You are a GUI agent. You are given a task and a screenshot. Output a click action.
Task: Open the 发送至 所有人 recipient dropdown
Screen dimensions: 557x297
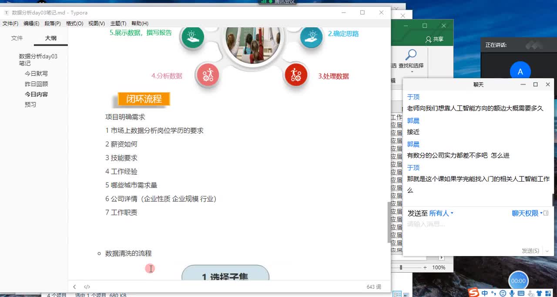[x=442, y=213]
